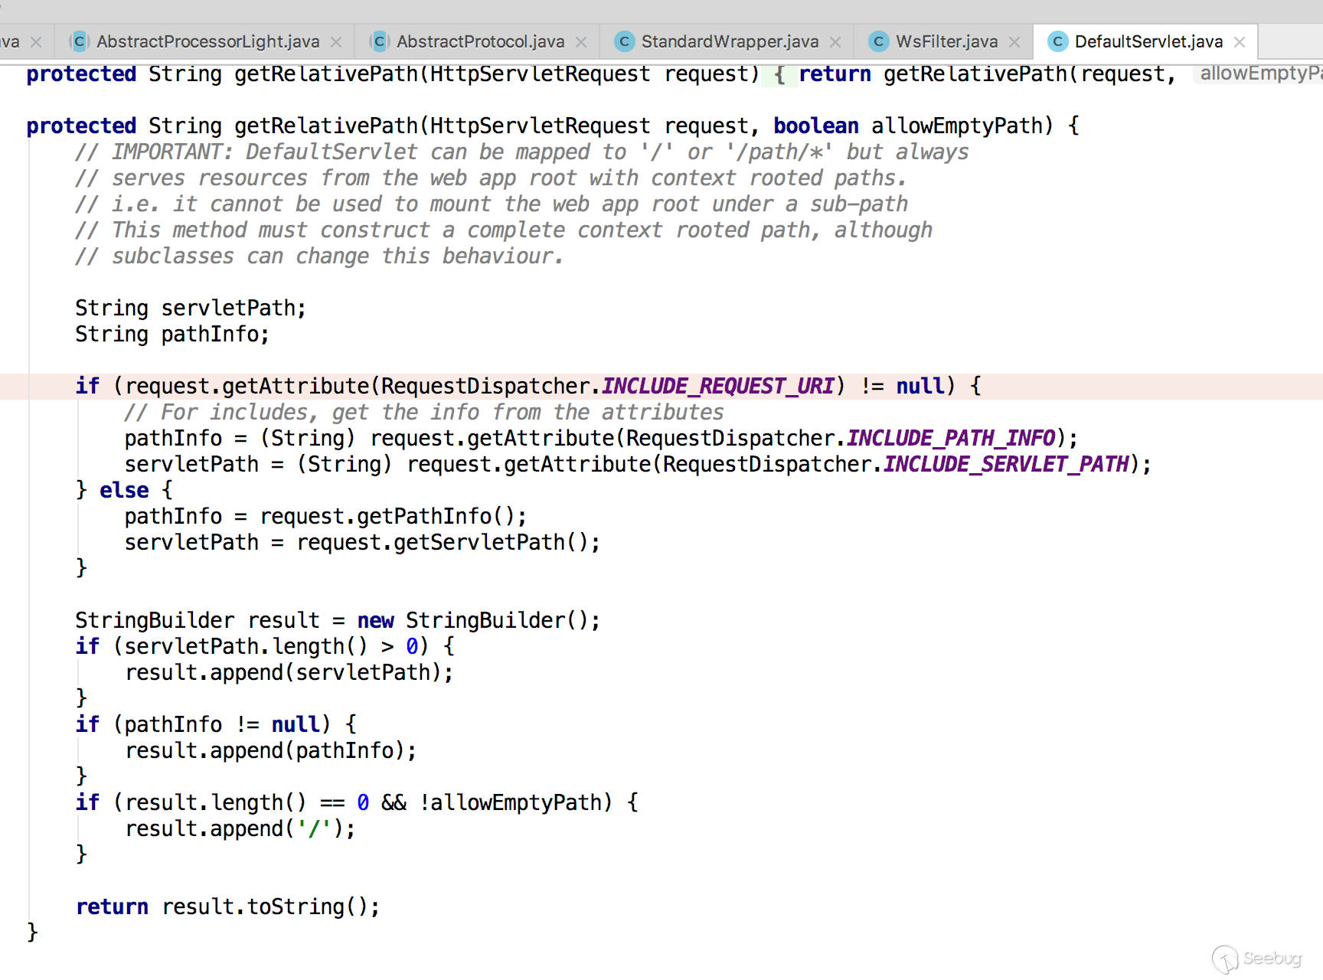Viewport: 1323px width, 980px height.
Task: Click the class icon on AbstractProcessorLight.java tab
Action: 79,41
